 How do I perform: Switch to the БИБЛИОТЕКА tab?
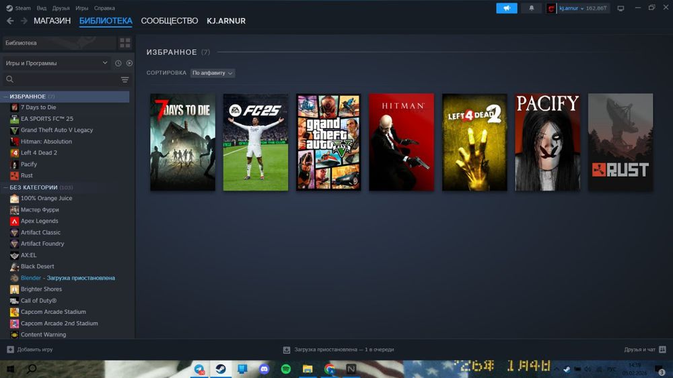coord(106,21)
